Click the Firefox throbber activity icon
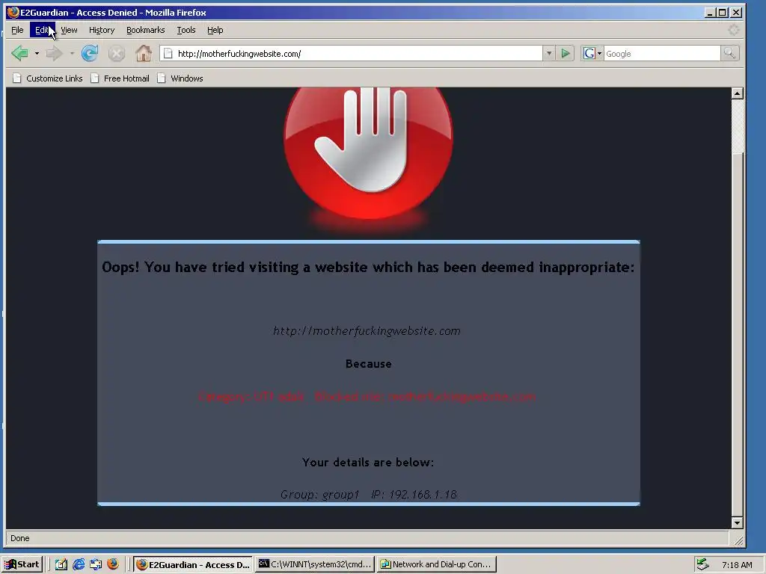Screen dimensions: 766x574 [x=733, y=30]
